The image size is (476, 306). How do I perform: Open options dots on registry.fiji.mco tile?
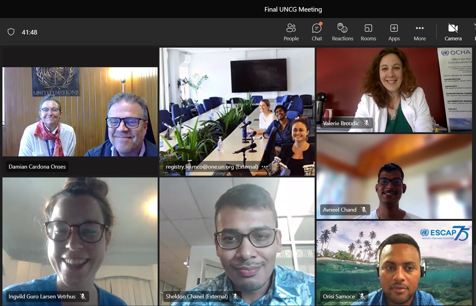point(265,167)
